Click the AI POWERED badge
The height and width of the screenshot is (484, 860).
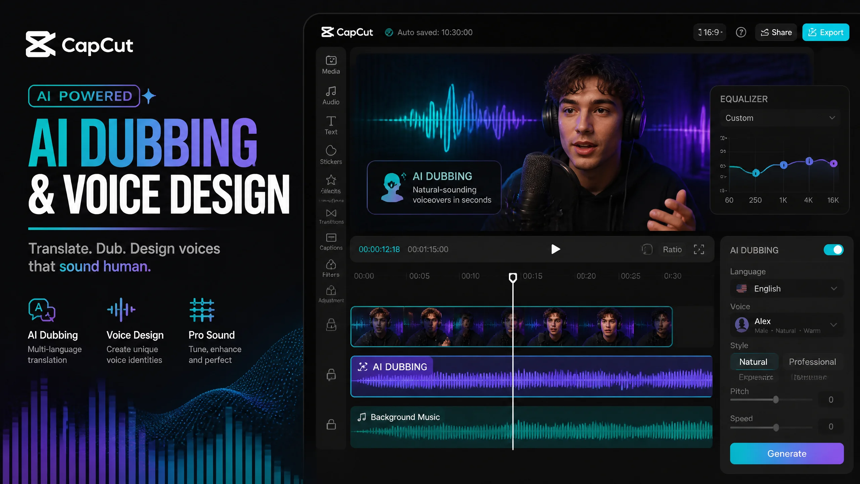(84, 96)
